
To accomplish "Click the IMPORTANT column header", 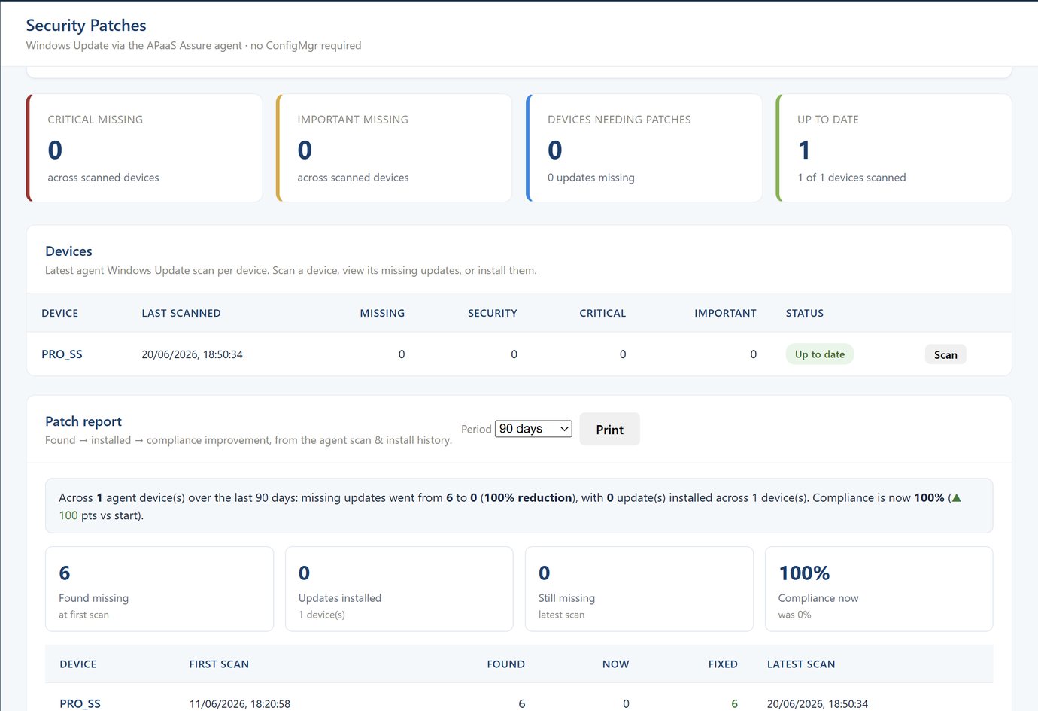I will click(725, 313).
